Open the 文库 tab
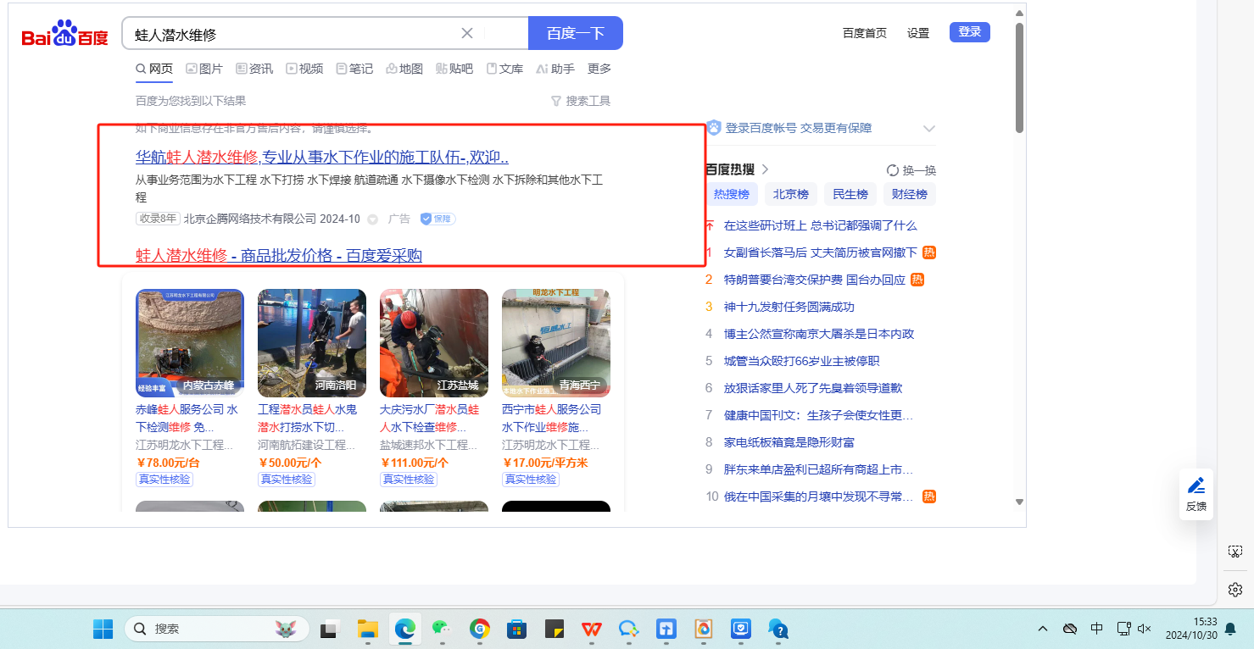The height and width of the screenshot is (649, 1254). click(504, 69)
